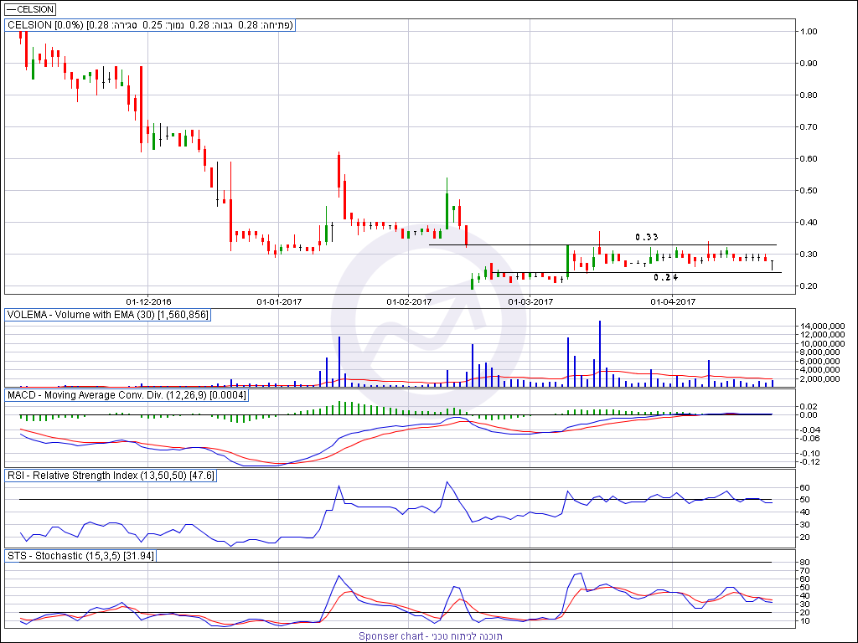Image resolution: width=858 pixels, height=643 pixels.
Task: Select the CELSION [0.0%] price header label
Action: 150,25
